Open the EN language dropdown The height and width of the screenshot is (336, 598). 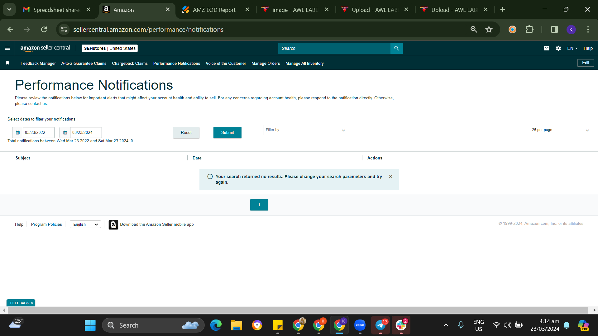pyautogui.click(x=572, y=48)
